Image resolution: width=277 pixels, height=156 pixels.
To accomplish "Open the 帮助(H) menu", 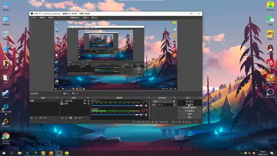I will (95, 18).
